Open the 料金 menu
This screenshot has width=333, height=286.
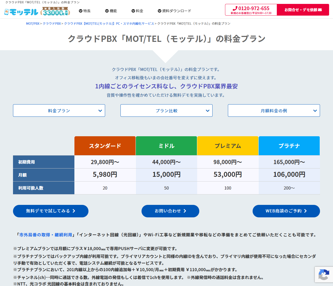click(x=137, y=11)
